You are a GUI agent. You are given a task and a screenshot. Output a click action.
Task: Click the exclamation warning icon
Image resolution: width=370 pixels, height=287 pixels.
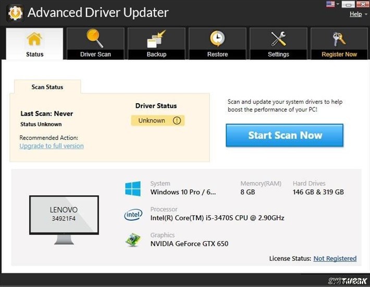(177, 120)
